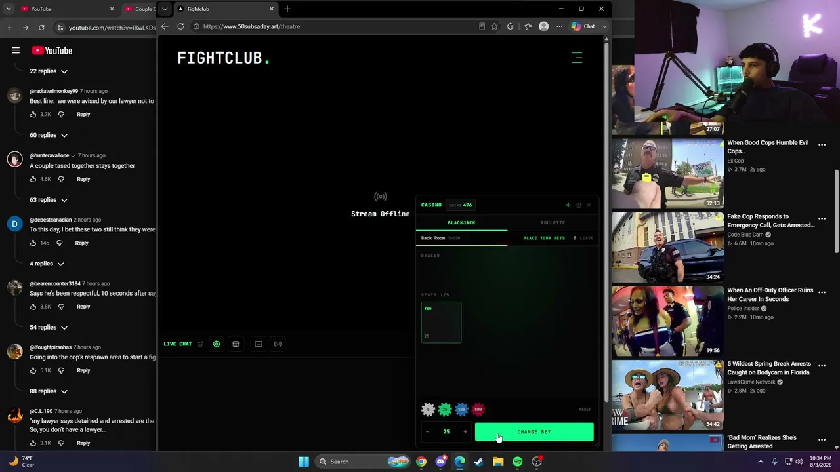Click the bet amount field showing 25
The height and width of the screenshot is (472, 840).
click(x=446, y=431)
